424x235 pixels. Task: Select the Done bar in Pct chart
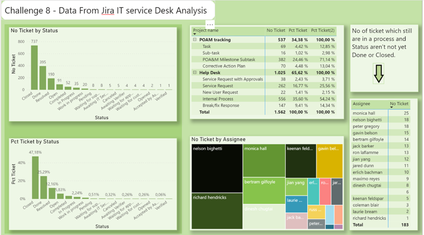pyautogui.click(x=44, y=188)
